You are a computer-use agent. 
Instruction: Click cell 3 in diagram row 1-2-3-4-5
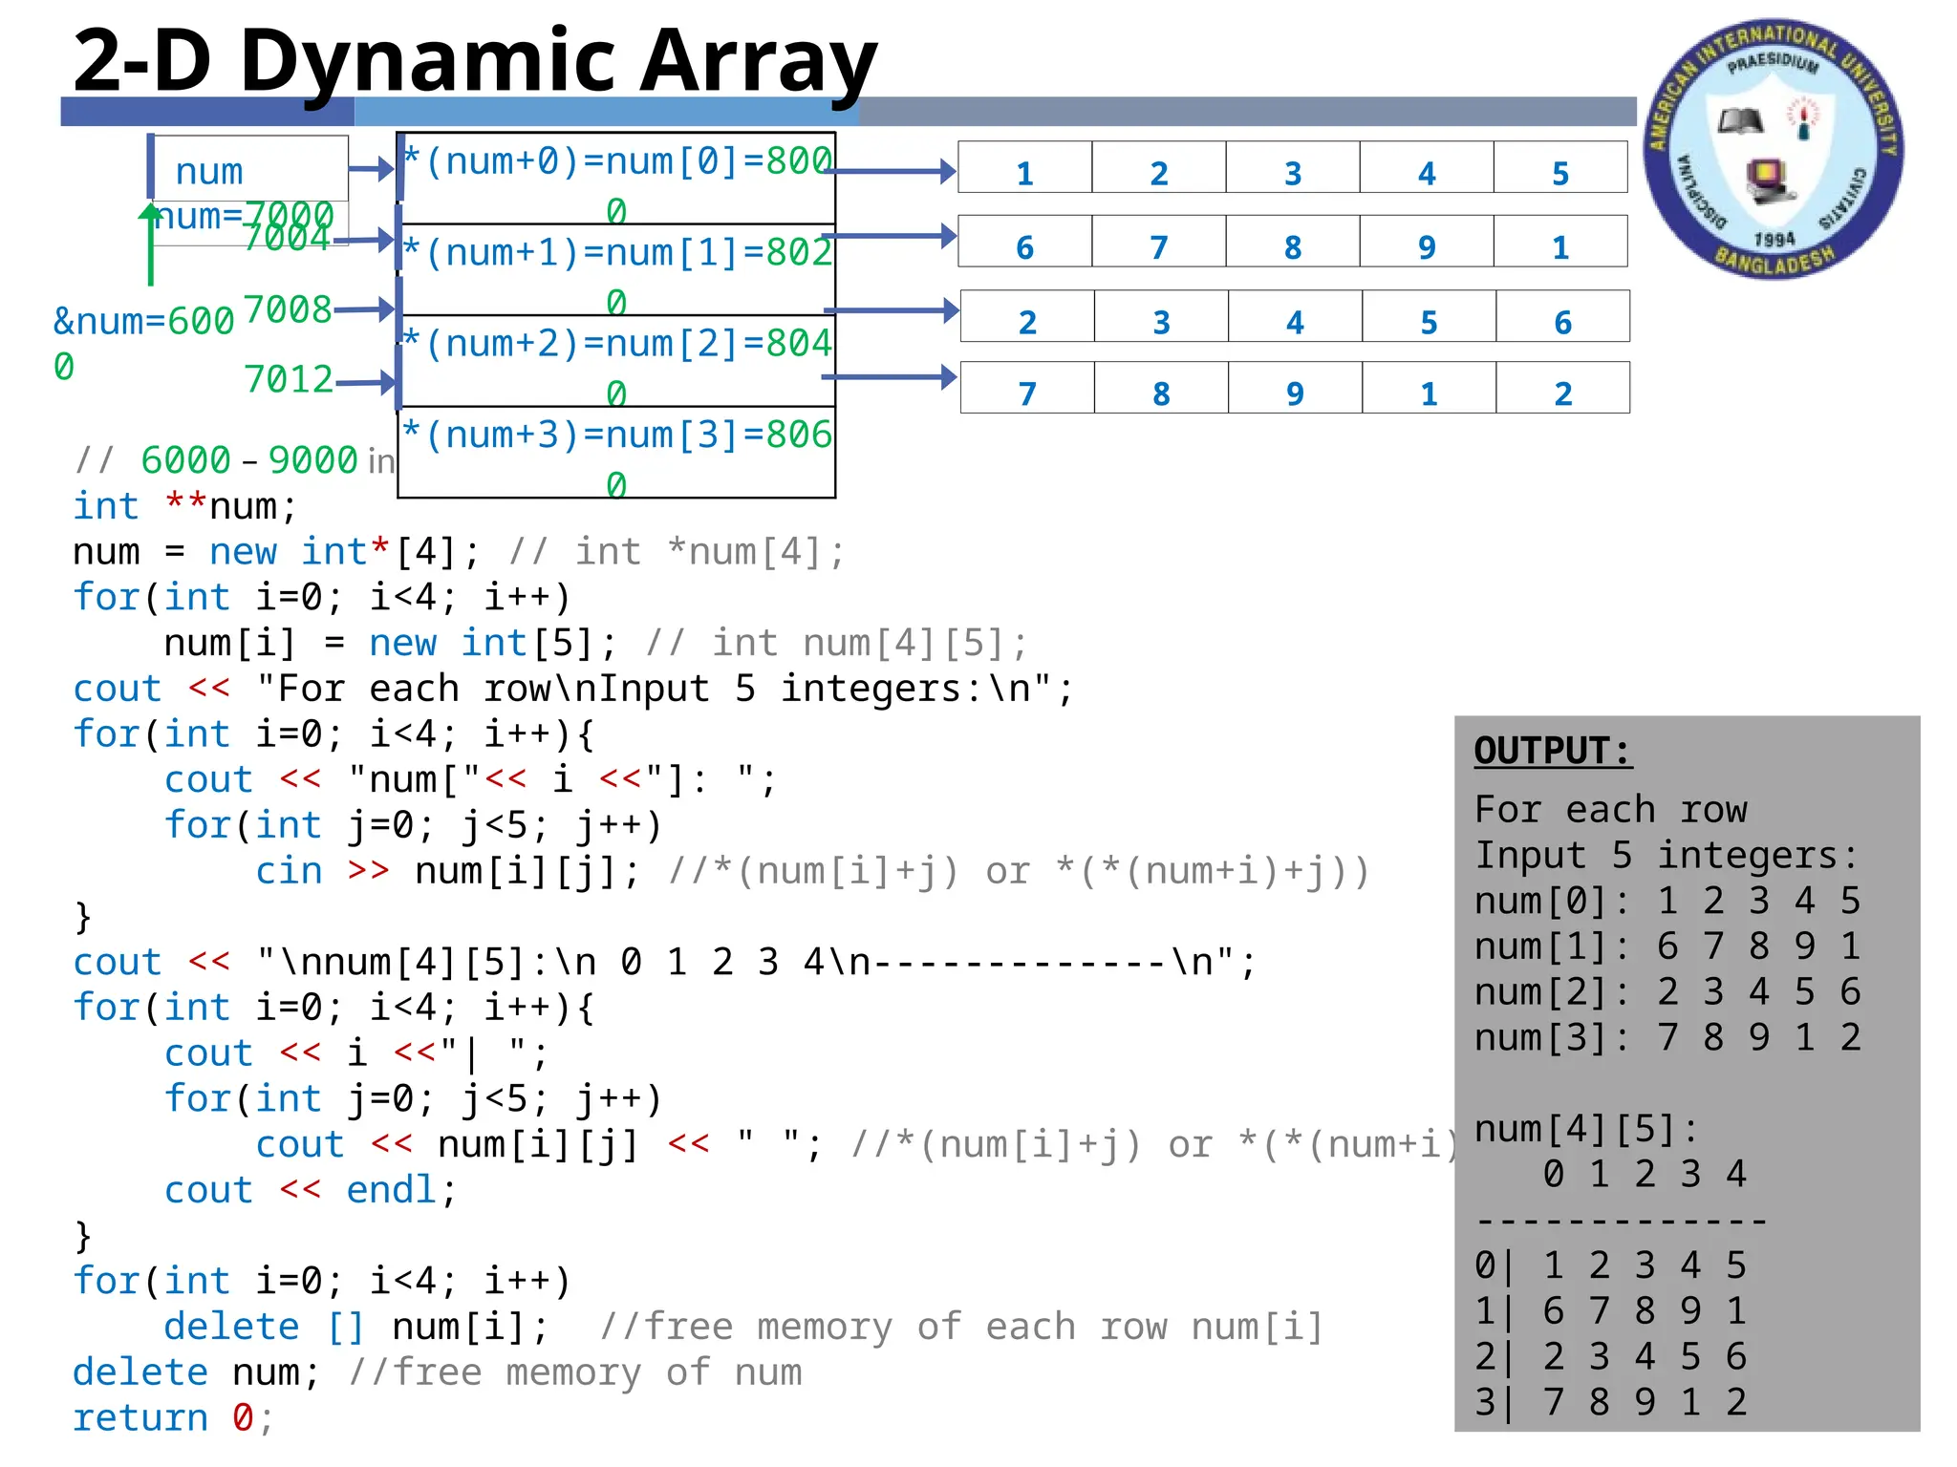(1293, 168)
